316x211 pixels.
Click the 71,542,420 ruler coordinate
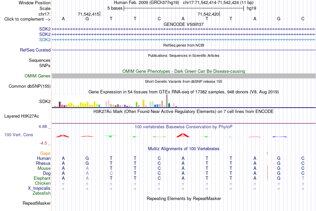point(208,14)
